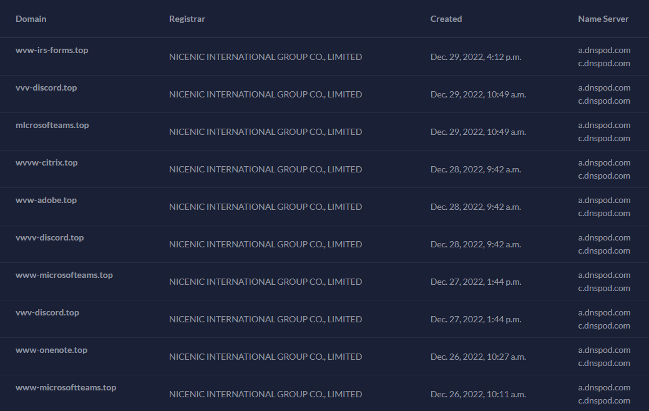
Task: Click the vwv-discord.top domain
Action: click(x=47, y=313)
